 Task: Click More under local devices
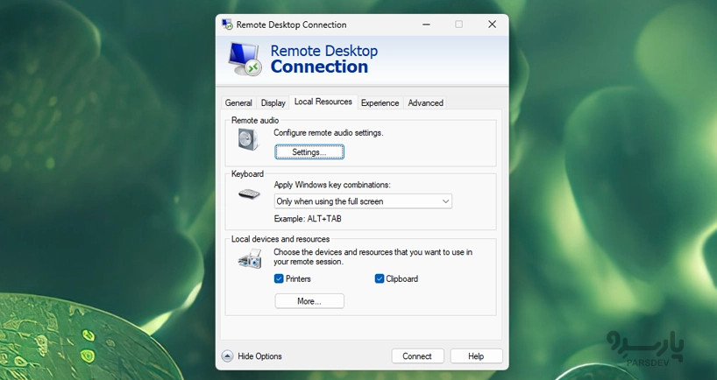click(309, 301)
